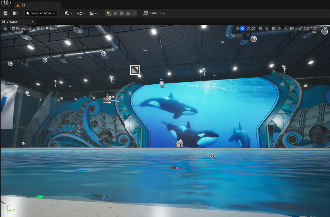Click the viewport layout maximize icon
This screenshot has height=217, width=330.
[x=325, y=28]
